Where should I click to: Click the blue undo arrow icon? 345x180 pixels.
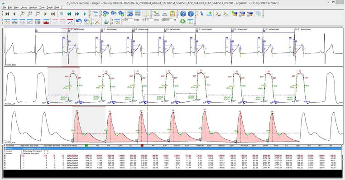(x=79, y=22)
